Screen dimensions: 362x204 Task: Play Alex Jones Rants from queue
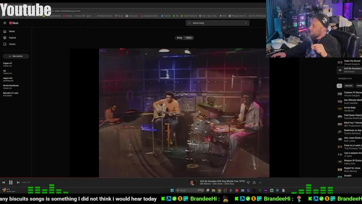point(350,139)
